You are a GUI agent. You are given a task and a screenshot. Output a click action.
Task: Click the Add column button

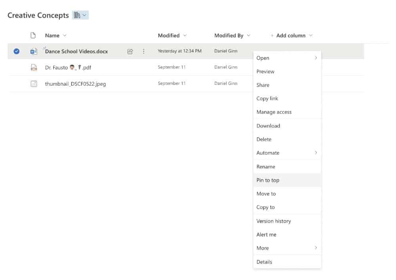(x=291, y=36)
